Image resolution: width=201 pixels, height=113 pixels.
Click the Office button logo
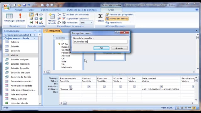point(6,7)
